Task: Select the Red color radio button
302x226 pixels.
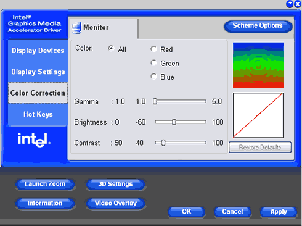Action: 153,49
